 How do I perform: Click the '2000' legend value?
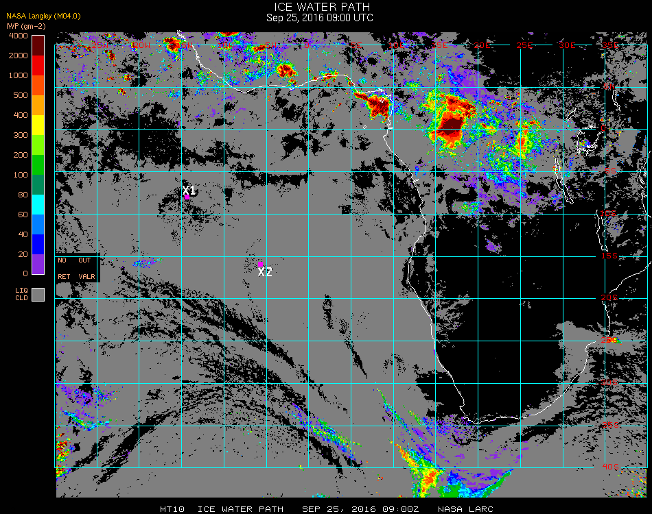[x=19, y=56]
